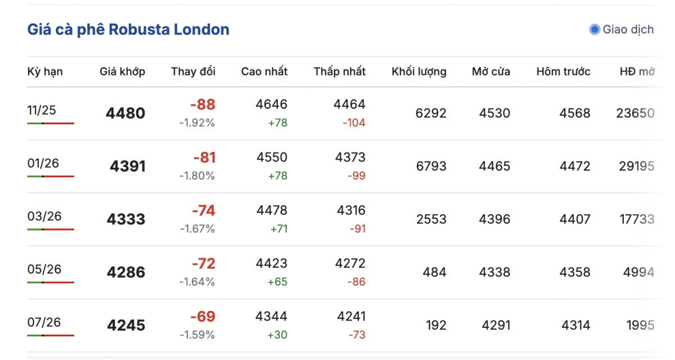Click the Hôm trước column header
This screenshot has width=675, height=360.
pyautogui.click(x=563, y=71)
